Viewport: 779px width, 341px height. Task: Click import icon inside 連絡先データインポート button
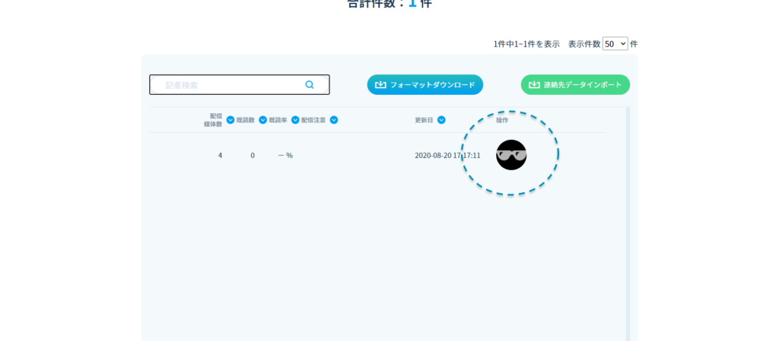pyautogui.click(x=534, y=85)
